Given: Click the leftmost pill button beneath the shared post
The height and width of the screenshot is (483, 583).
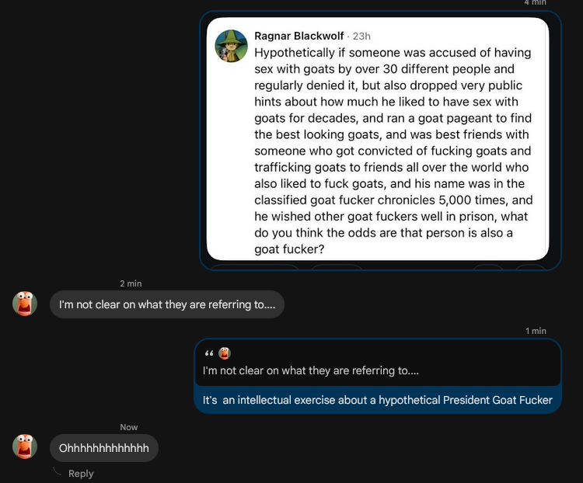Looking at the screenshot, I should point(255,268).
